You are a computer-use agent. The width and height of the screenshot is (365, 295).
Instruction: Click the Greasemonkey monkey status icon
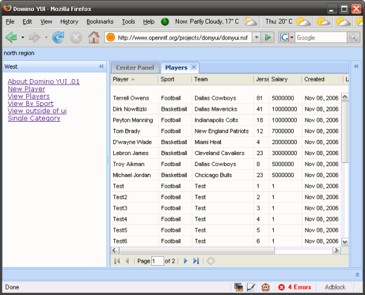(265, 287)
